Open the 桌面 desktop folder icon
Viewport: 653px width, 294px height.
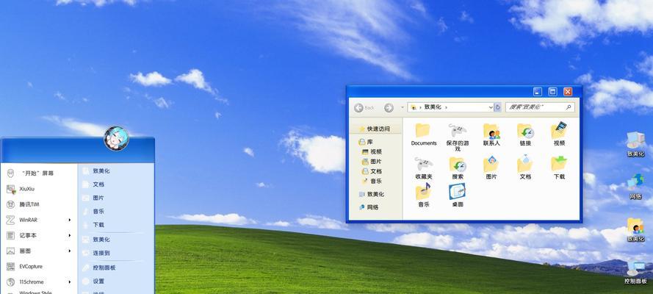[x=458, y=195]
